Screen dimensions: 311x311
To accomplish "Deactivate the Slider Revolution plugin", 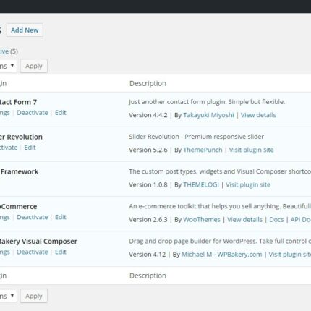I will (x=9, y=148).
